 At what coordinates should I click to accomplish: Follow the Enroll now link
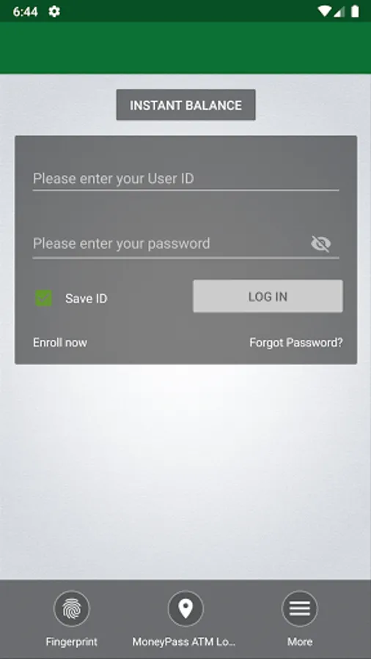click(60, 343)
